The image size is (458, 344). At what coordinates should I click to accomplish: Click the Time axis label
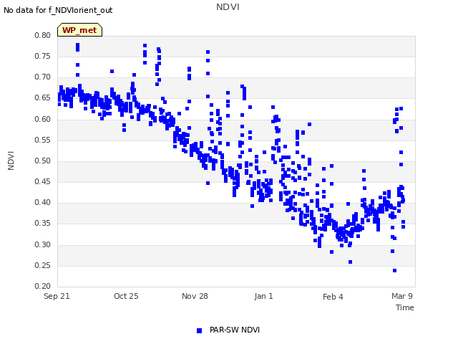tap(405, 307)
